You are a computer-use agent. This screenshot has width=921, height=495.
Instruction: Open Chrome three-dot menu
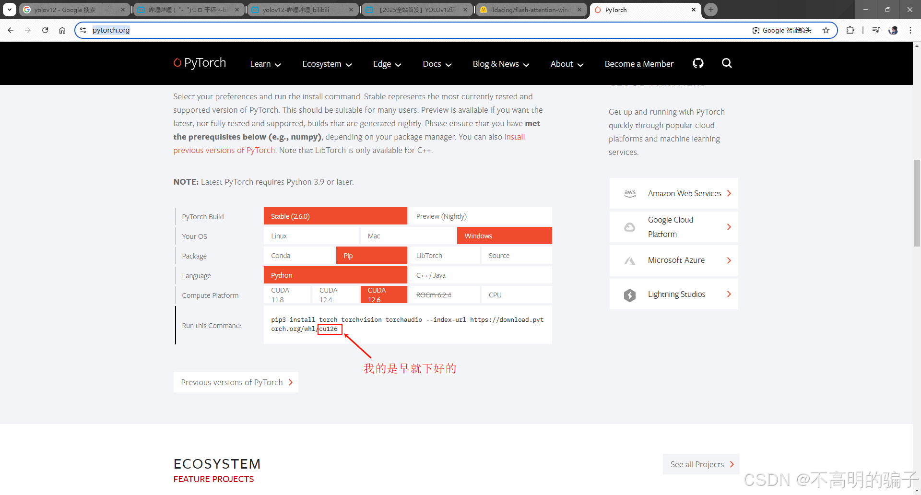click(910, 30)
